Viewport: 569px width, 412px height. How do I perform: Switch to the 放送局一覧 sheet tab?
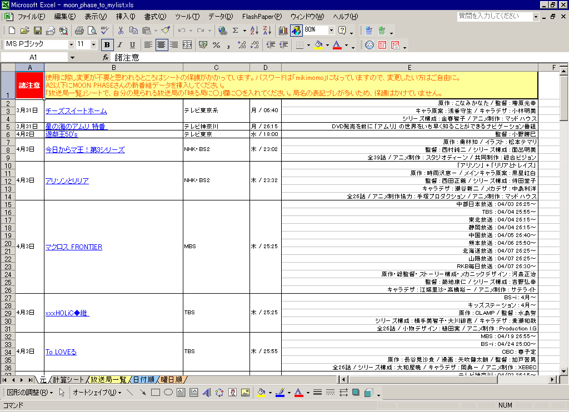108,380
